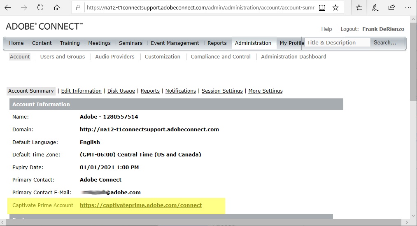
Task: Open browser Settings and more menu
Action: point(408,7)
